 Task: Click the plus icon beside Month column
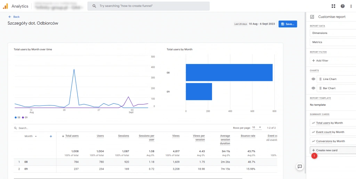51,136
